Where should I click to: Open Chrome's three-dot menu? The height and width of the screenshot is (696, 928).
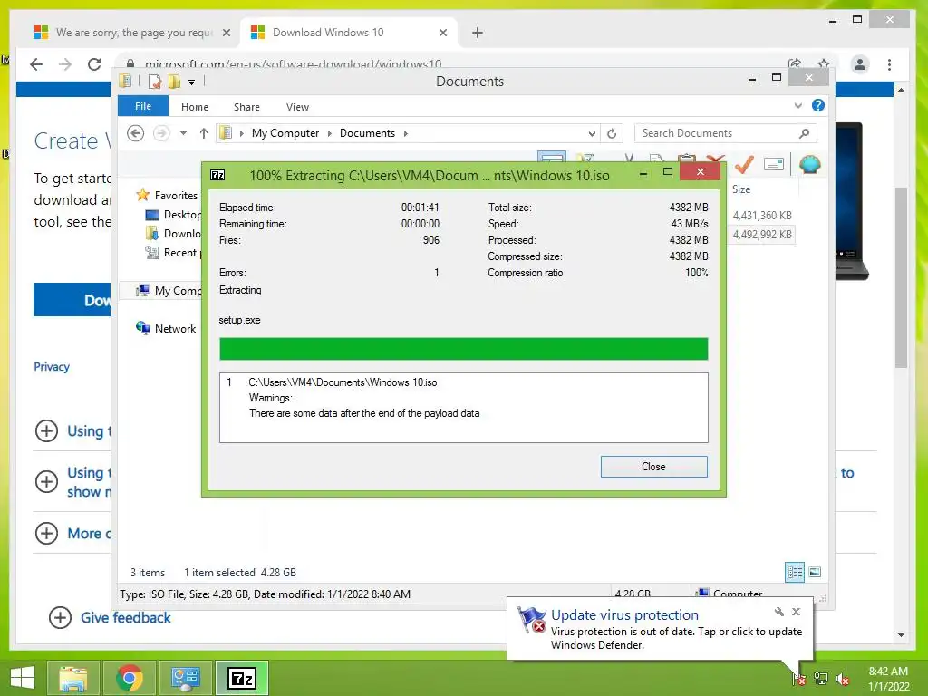889,64
